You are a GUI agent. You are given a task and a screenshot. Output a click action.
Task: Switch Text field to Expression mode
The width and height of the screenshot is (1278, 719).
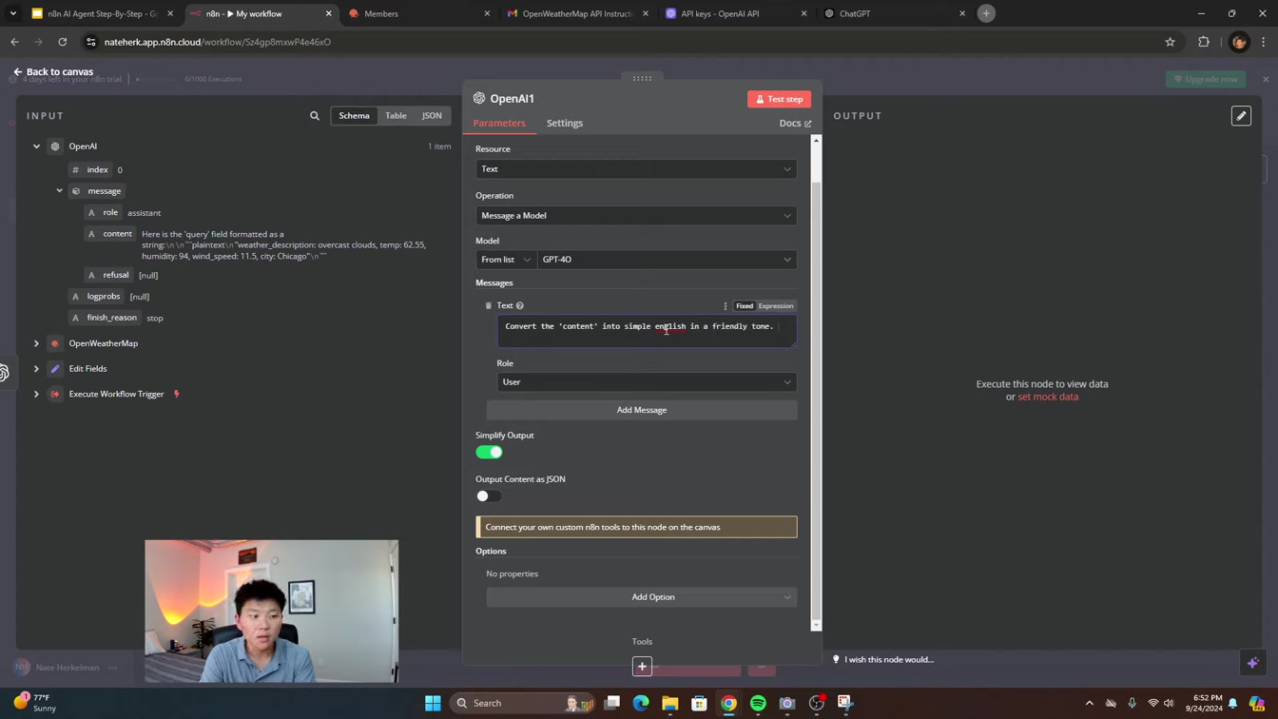(775, 306)
